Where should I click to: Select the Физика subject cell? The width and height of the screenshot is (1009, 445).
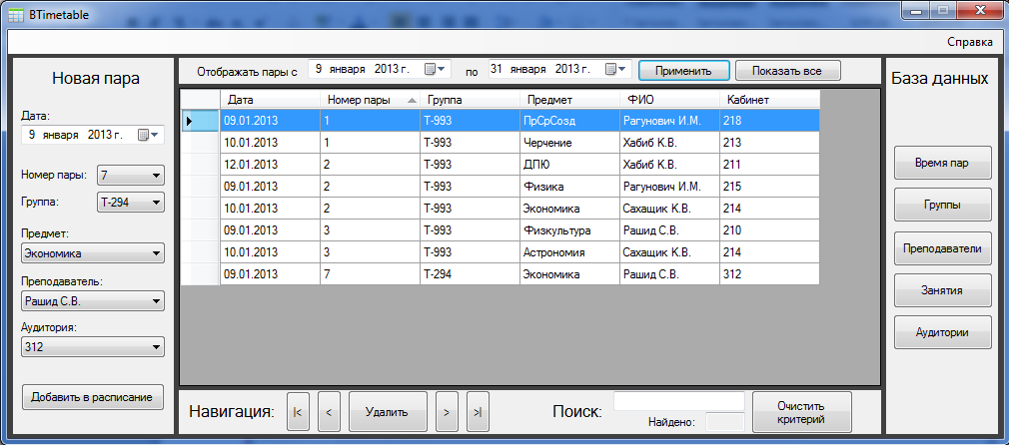click(x=569, y=187)
